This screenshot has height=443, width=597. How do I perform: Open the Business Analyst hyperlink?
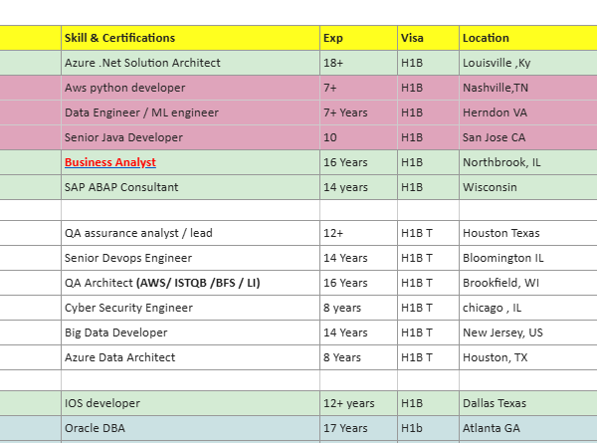[x=110, y=162]
